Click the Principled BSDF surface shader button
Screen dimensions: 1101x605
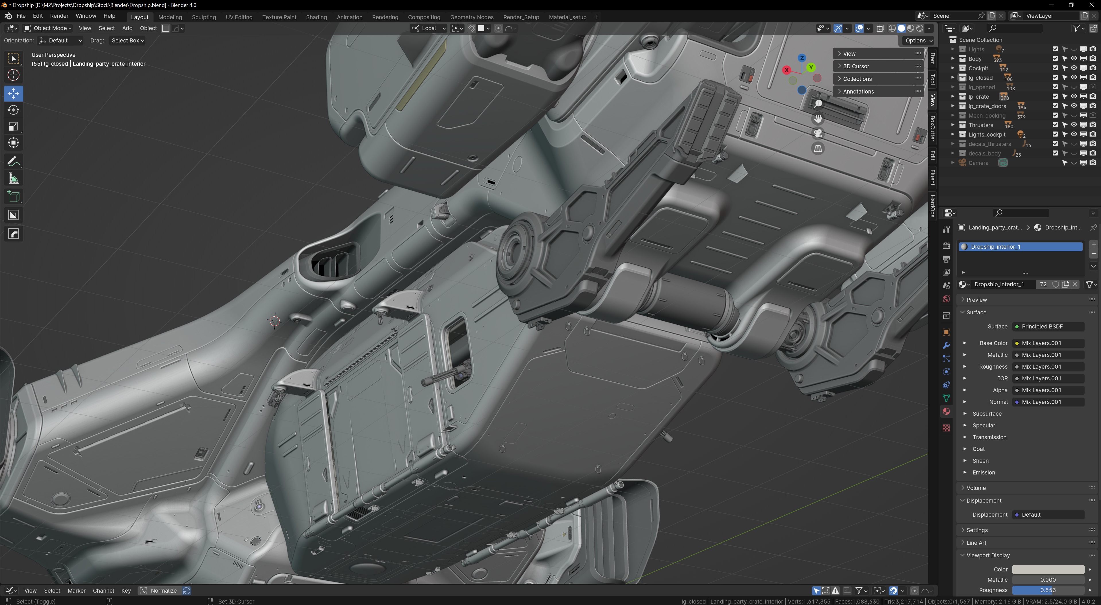(1048, 326)
